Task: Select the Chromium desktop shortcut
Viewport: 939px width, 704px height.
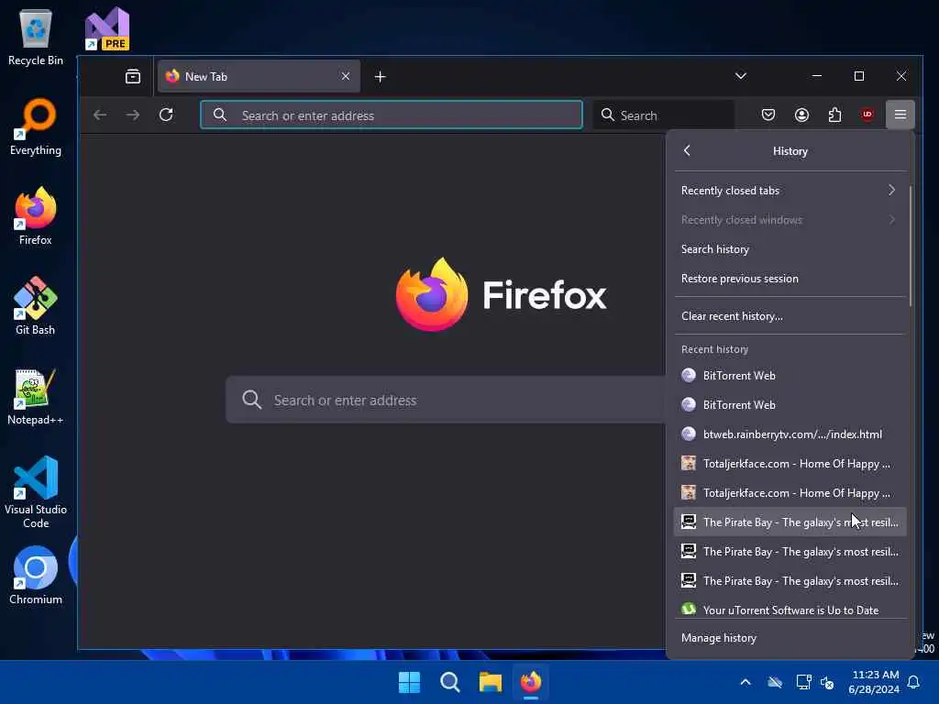Action: point(36,576)
